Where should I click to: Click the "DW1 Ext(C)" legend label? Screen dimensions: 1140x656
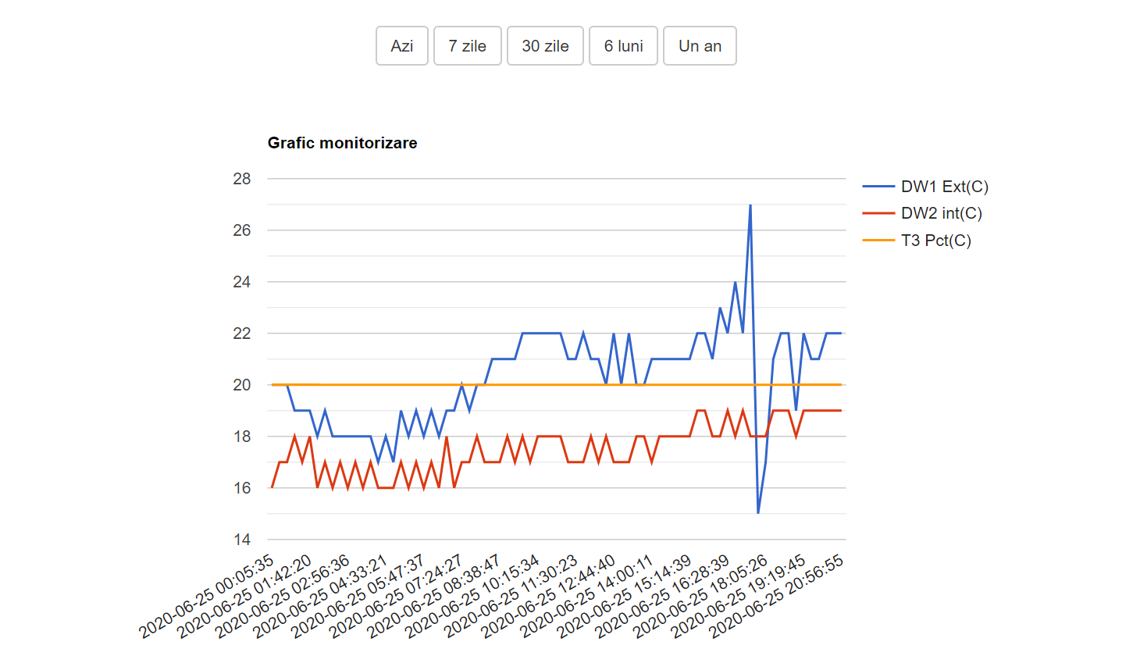click(944, 187)
